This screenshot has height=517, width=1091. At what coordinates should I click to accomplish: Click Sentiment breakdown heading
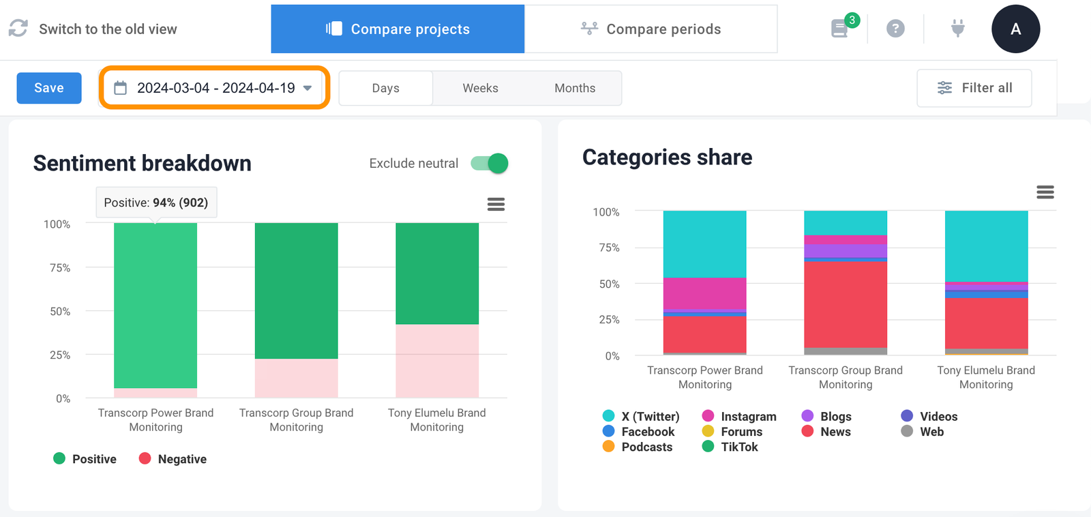pos(143,163)
